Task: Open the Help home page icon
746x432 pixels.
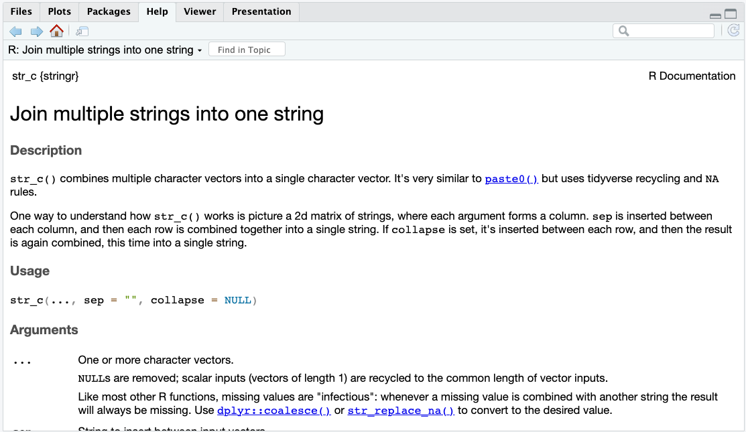Action: [x=56, y=31]
